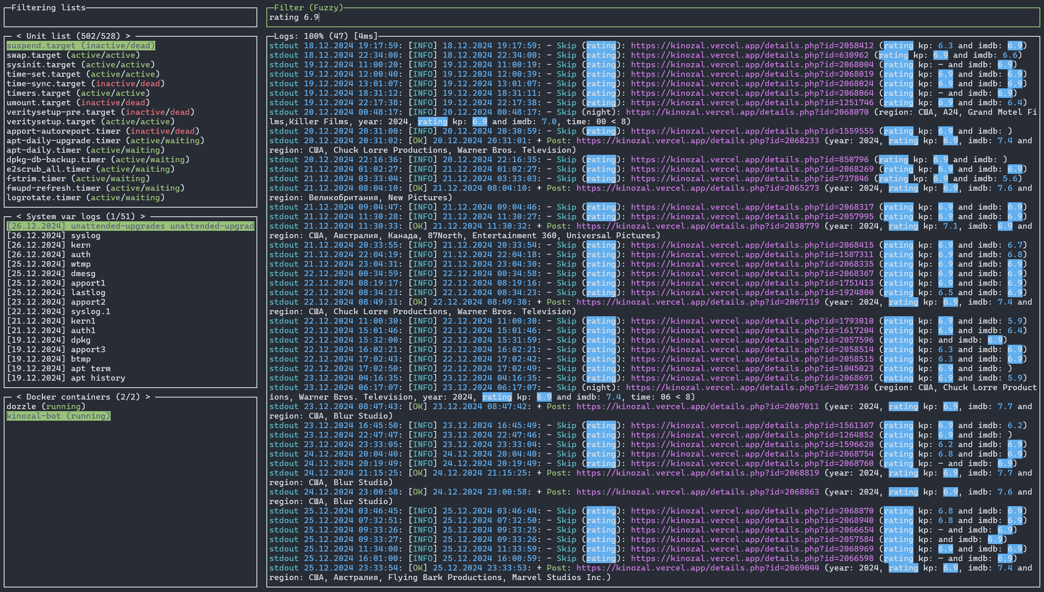Open kinozal link with id=2069044
The height and width of the screenshot is (592, 1044).
698,568
